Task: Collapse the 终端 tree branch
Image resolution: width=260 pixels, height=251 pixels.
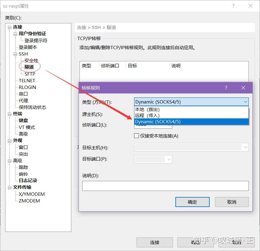Action: click(x=9, y=114)
